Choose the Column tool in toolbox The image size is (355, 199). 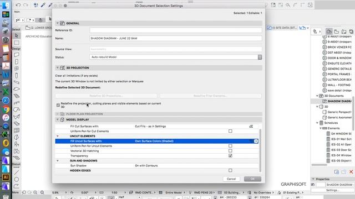point(16,75)
